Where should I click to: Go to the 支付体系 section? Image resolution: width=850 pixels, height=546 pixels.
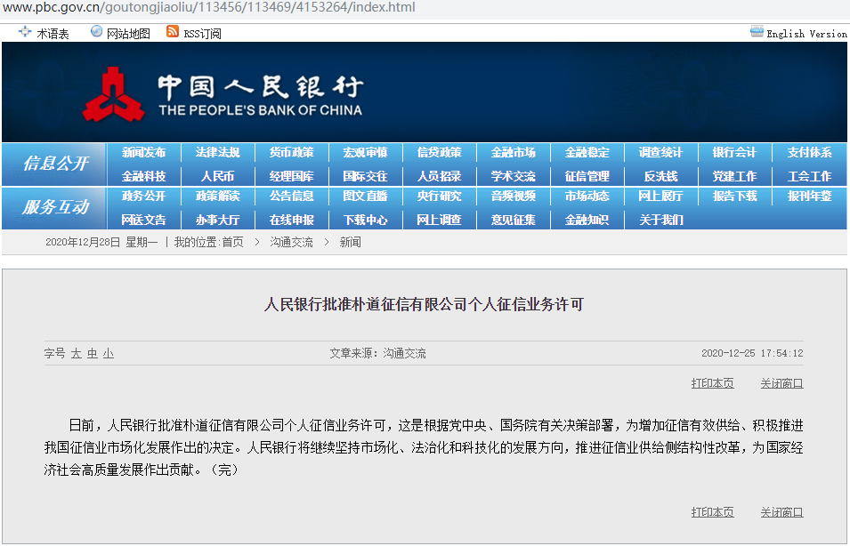click(809, 153)
